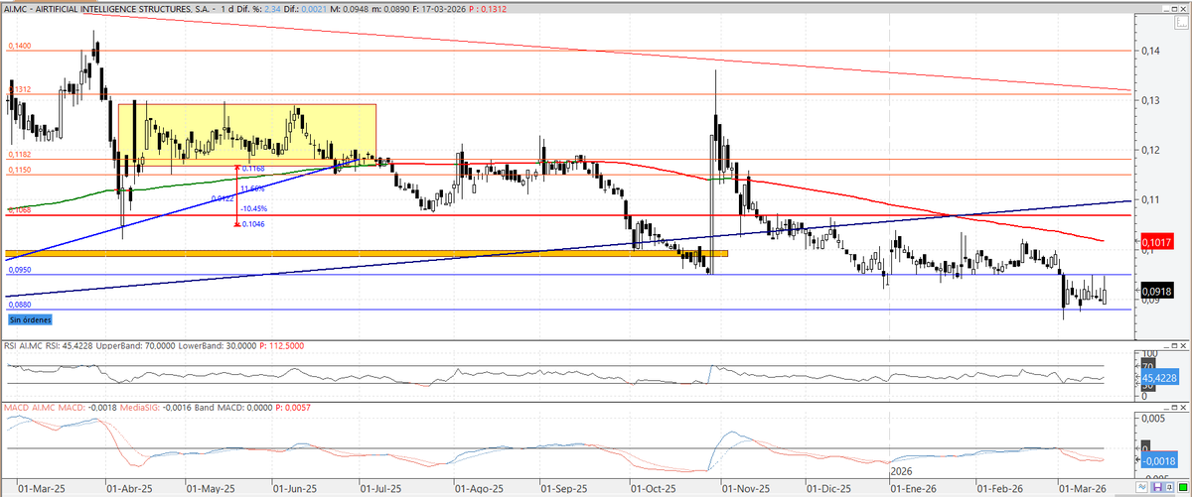Click the MACD value tag -0,0018
This screenshot has height=497, width=1192.
(x=1159, y=460)
